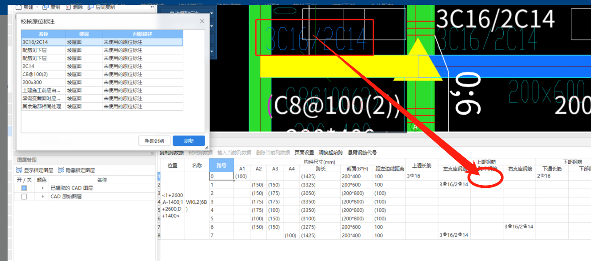Click the 复制 (copy) toolbar icon

pyautogui.click(x=46, y=7)
